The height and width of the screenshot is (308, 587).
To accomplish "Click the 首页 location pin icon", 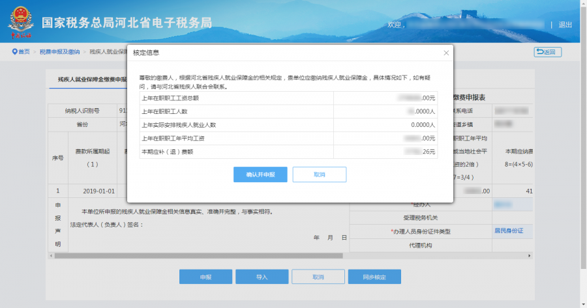I will [14, 51].
